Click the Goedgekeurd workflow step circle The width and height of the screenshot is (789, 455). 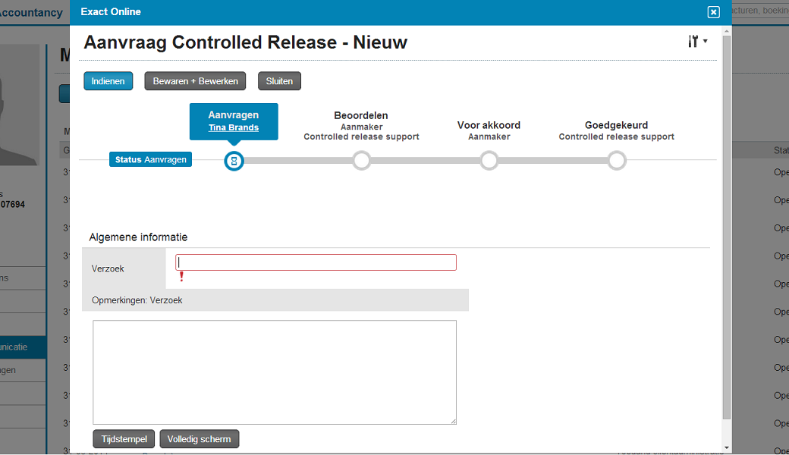coord(617,161)
